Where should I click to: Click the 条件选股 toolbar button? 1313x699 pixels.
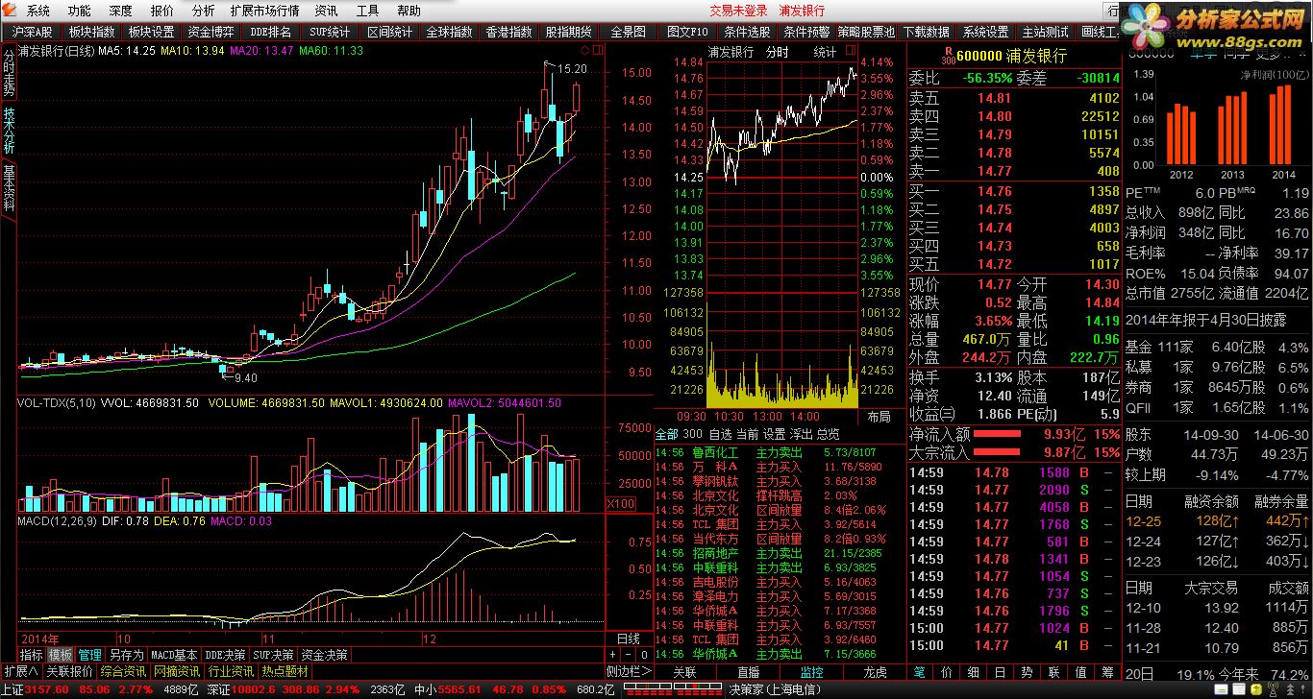pos(747,32)
